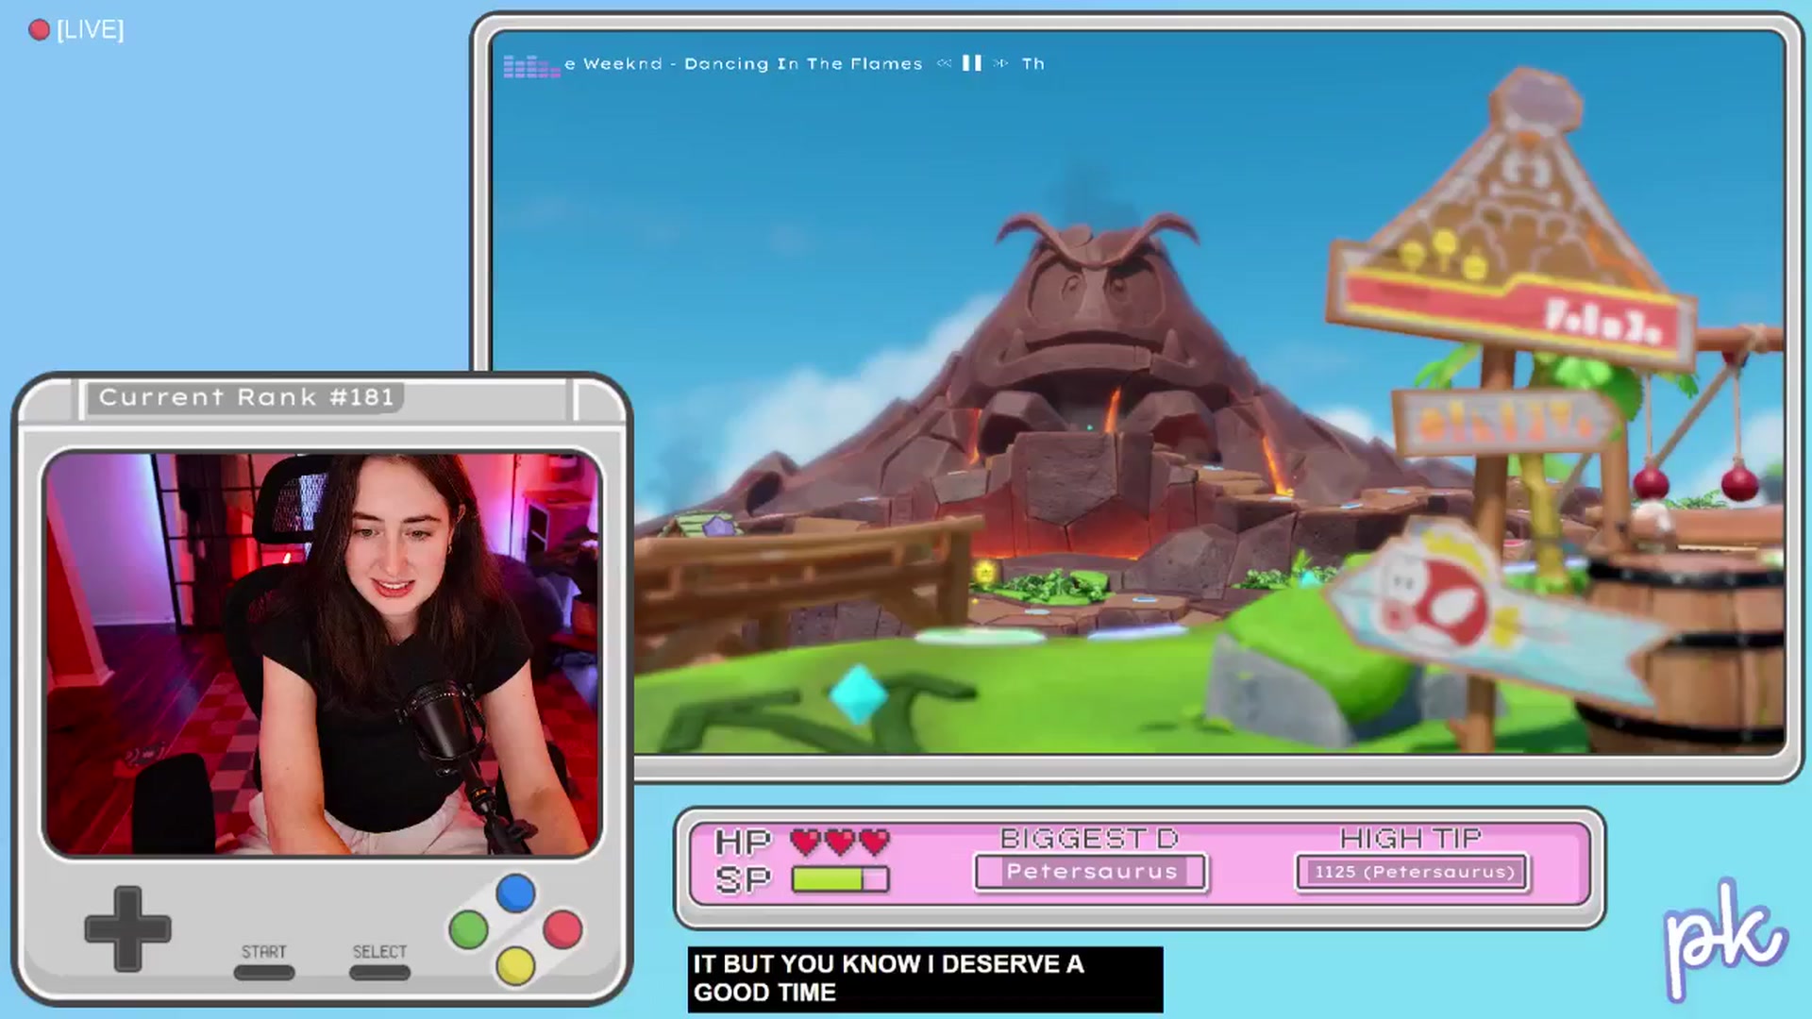Click the next track forward icon

1000,63
